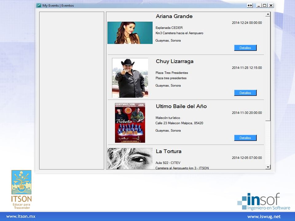Click the date 2014-11-30 20:00:00
The width and height of the screenshot is (295, 221).
pos(247,113)
